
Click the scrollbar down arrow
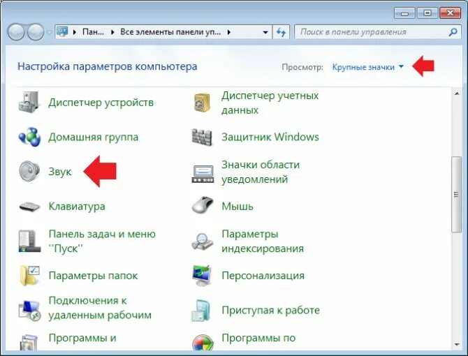457,345
